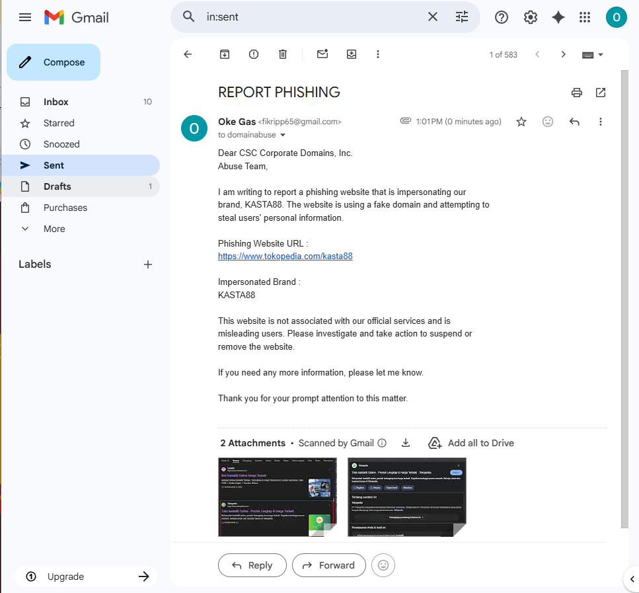Click the sender avatar circle
639x593 pixels.
click(194, 128)
